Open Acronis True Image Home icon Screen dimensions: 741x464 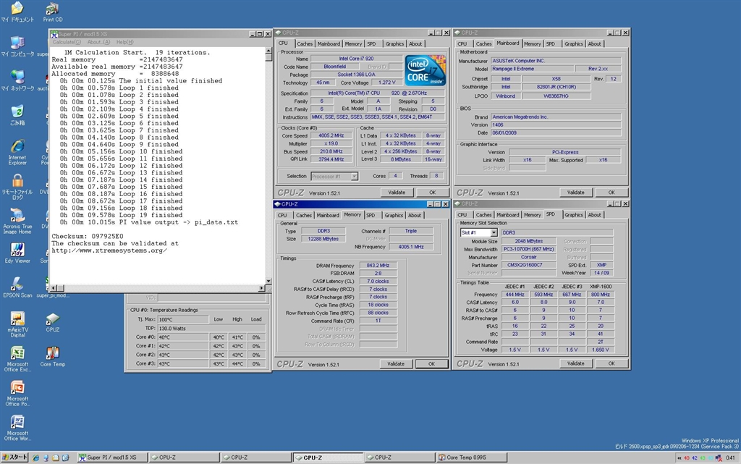tap(17, 216)
